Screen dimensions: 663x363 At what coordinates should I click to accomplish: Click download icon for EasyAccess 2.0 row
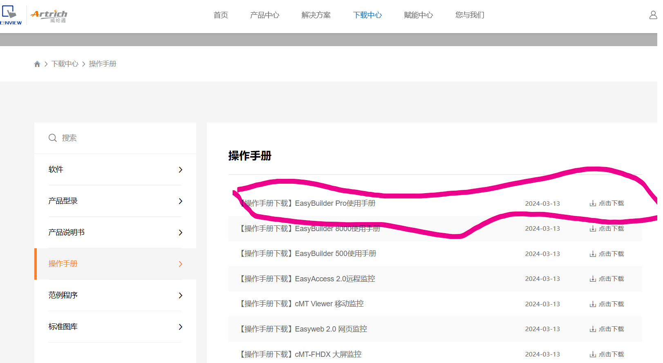593,279
